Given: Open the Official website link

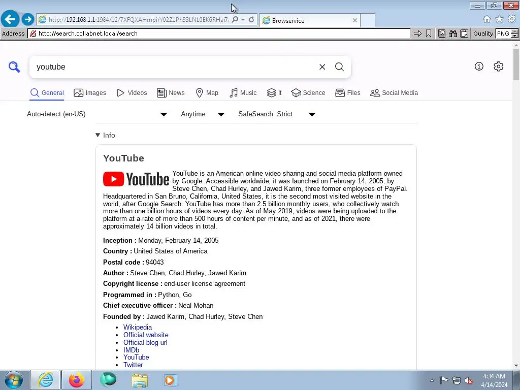Looking at the screenshot, I should (x=146, y=335).
